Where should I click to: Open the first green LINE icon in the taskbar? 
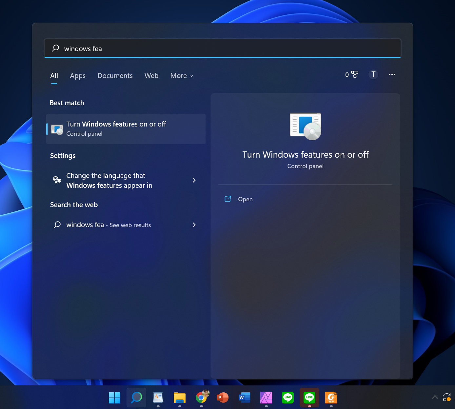tap(288, 398)
